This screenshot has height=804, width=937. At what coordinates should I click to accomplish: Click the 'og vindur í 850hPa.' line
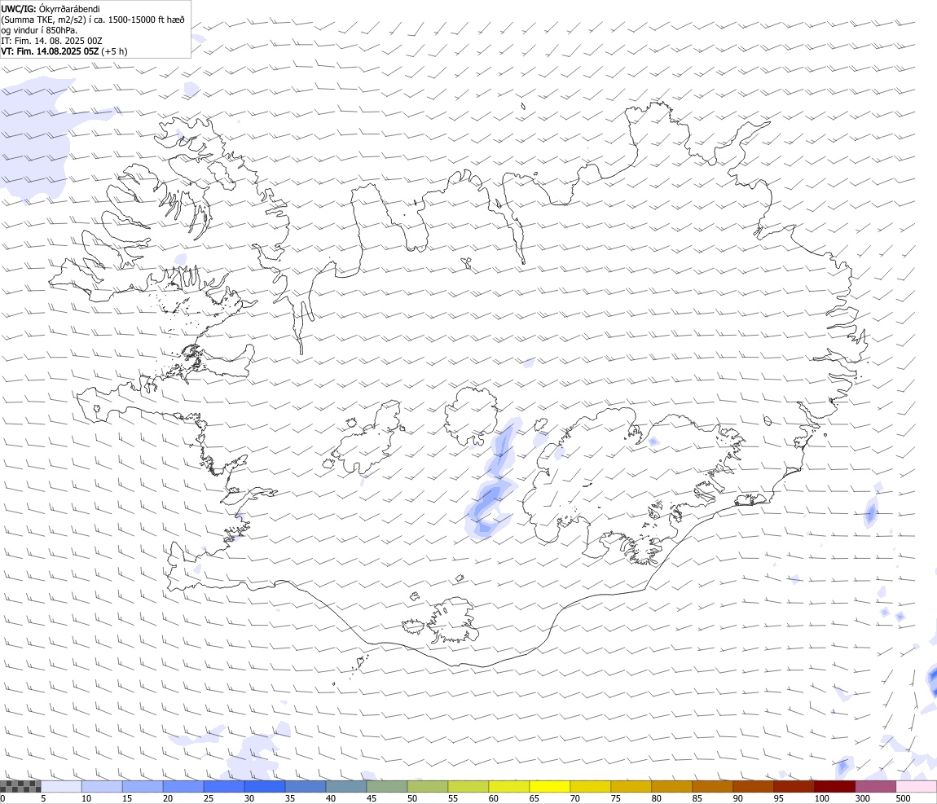39,30
